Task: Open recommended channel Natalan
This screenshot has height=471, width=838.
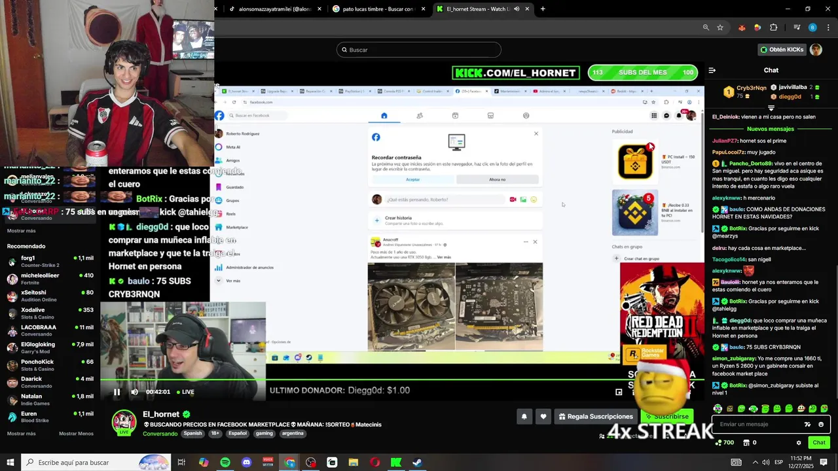Action: coord(50,400)
